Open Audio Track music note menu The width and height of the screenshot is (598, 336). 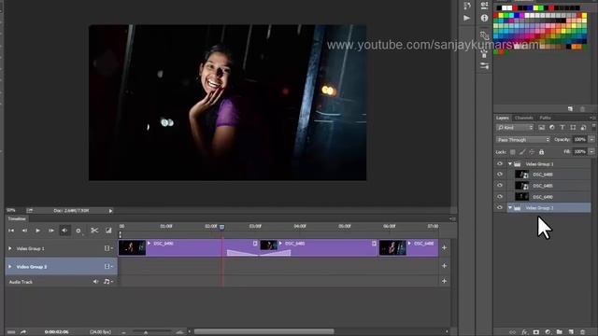(x=108, y=282)
